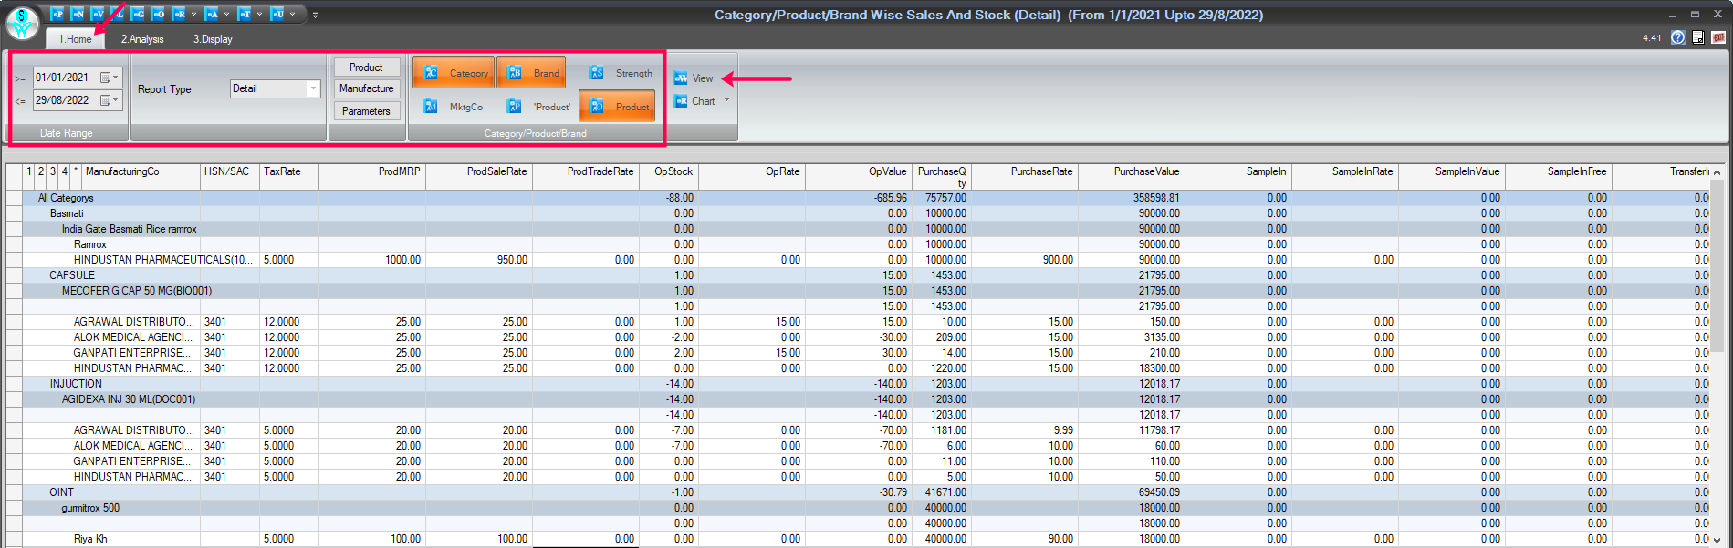Click the Product filter button
The width and height of the screenshot is (1733, 548).
click(366, 67)
